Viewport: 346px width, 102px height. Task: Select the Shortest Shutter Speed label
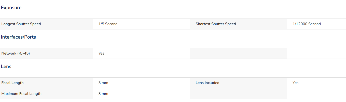[216, 24]
